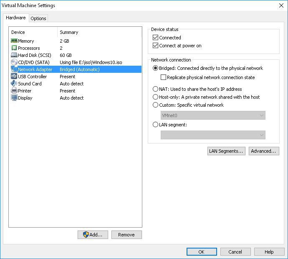288x259 pixels.
Task: Cancel the settings dialog
Action: (x=235, y=251)
